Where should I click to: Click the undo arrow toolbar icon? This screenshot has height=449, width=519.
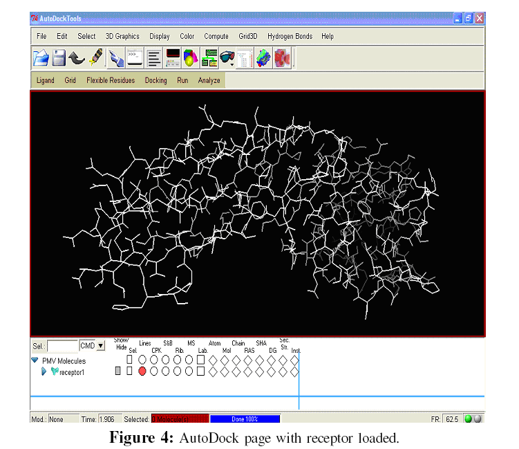pos(77,58)
